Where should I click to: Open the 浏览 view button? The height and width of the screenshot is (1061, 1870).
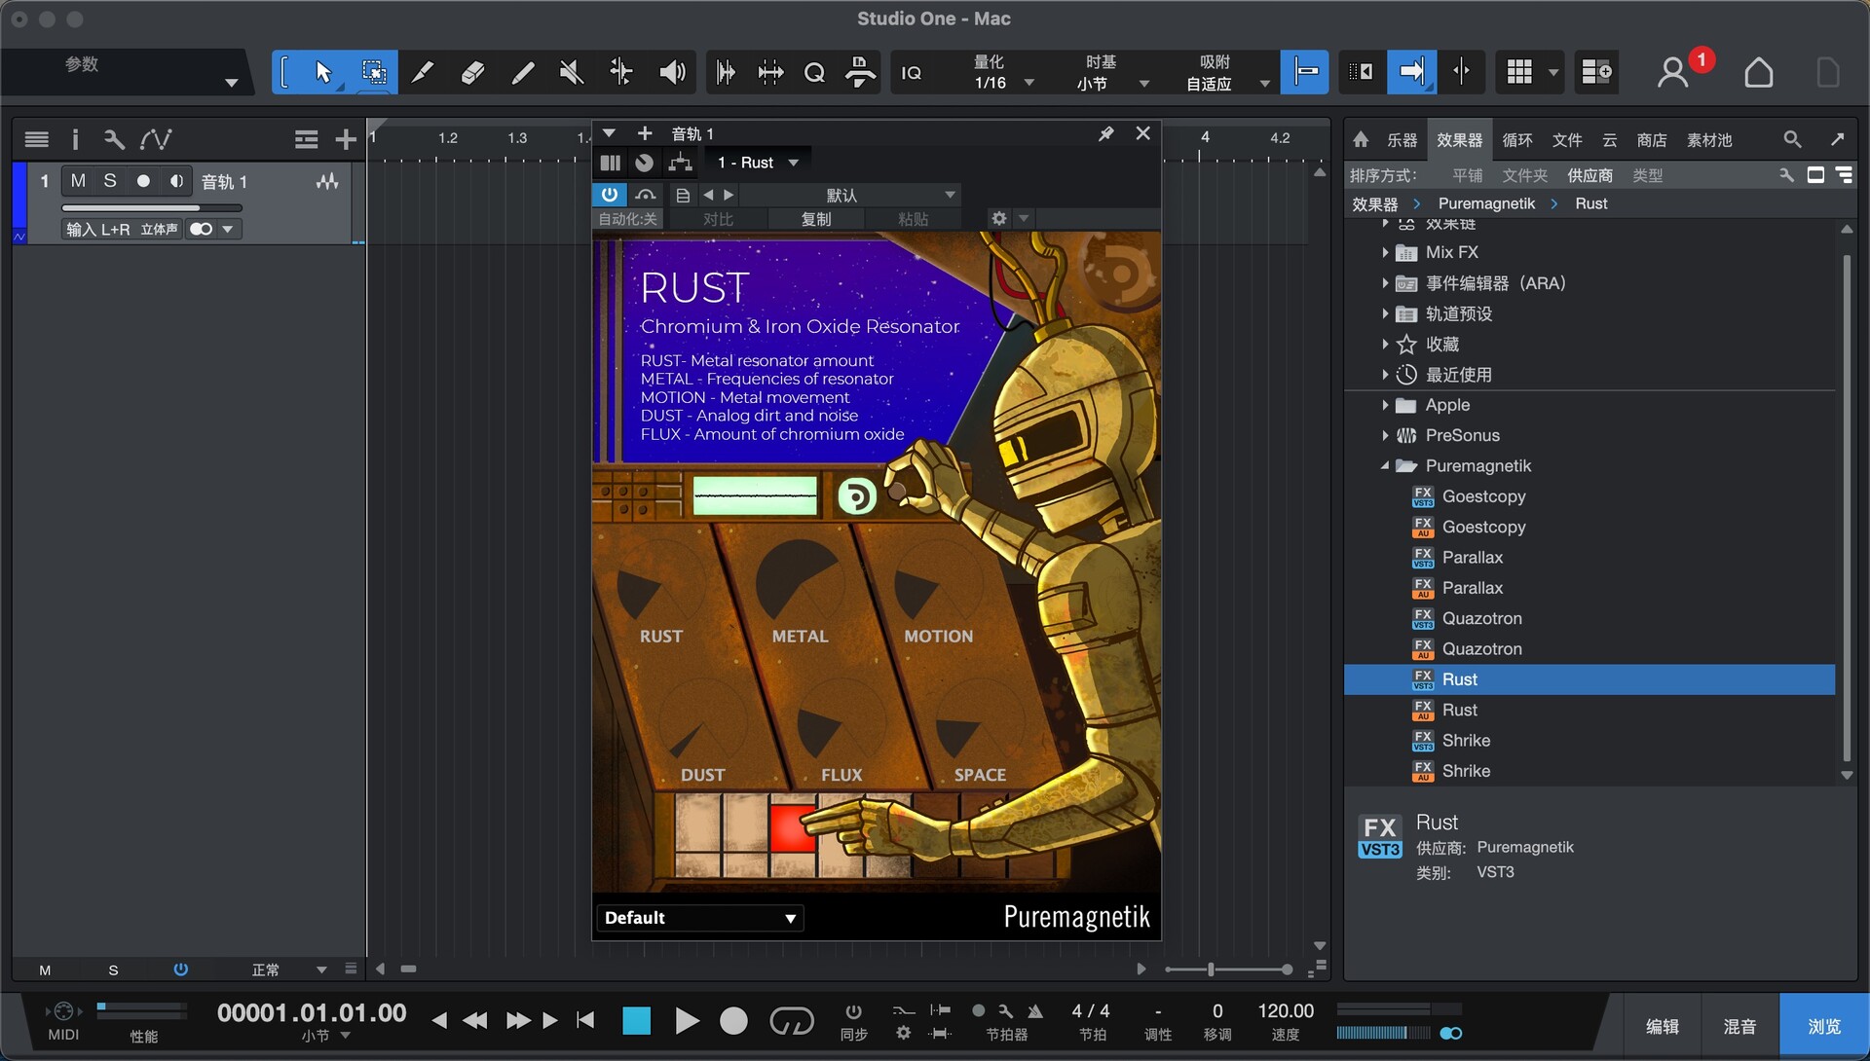(1823, 1026)
